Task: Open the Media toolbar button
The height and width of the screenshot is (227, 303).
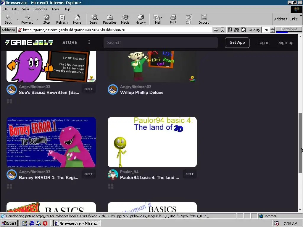Action: point(125,19)
